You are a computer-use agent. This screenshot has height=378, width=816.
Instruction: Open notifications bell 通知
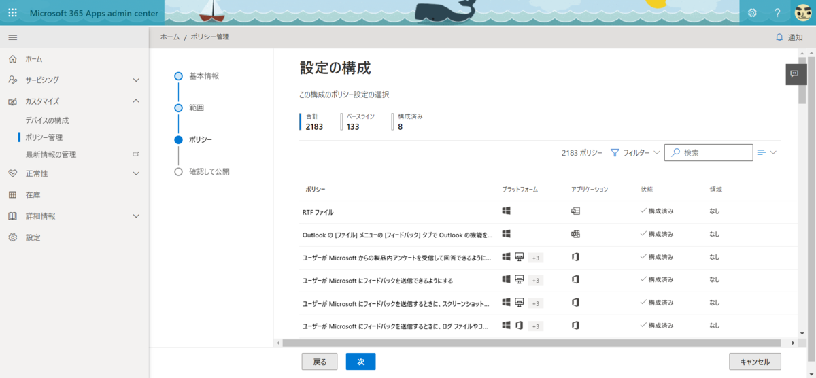coord(789,37)
